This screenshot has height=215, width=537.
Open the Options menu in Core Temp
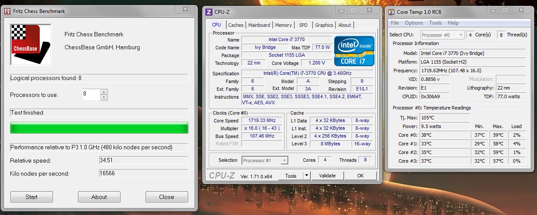414,23
